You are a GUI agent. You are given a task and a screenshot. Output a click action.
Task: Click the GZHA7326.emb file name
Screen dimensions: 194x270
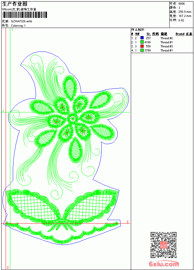coord(22,21)
